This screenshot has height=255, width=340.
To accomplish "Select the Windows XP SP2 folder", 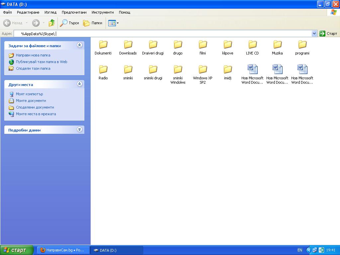I will click(203, 75).
